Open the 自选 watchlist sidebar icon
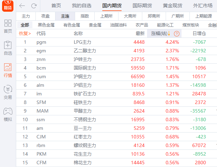This screenshot has height=167, width=217. tap(8, 48)
